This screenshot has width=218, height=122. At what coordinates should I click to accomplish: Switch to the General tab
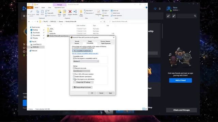pos(77,43)
